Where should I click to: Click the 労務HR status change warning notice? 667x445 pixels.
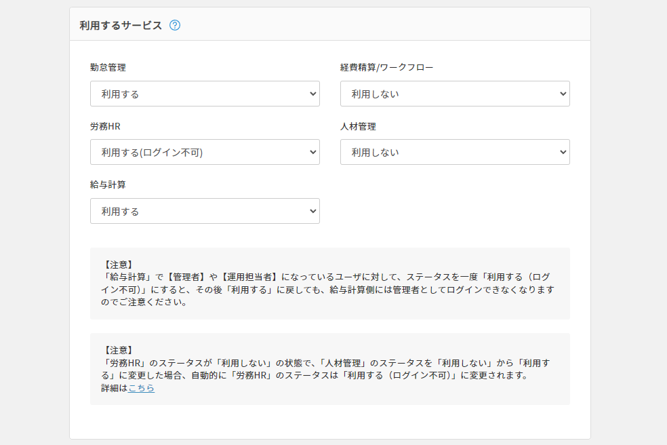(x=329, y=369)
